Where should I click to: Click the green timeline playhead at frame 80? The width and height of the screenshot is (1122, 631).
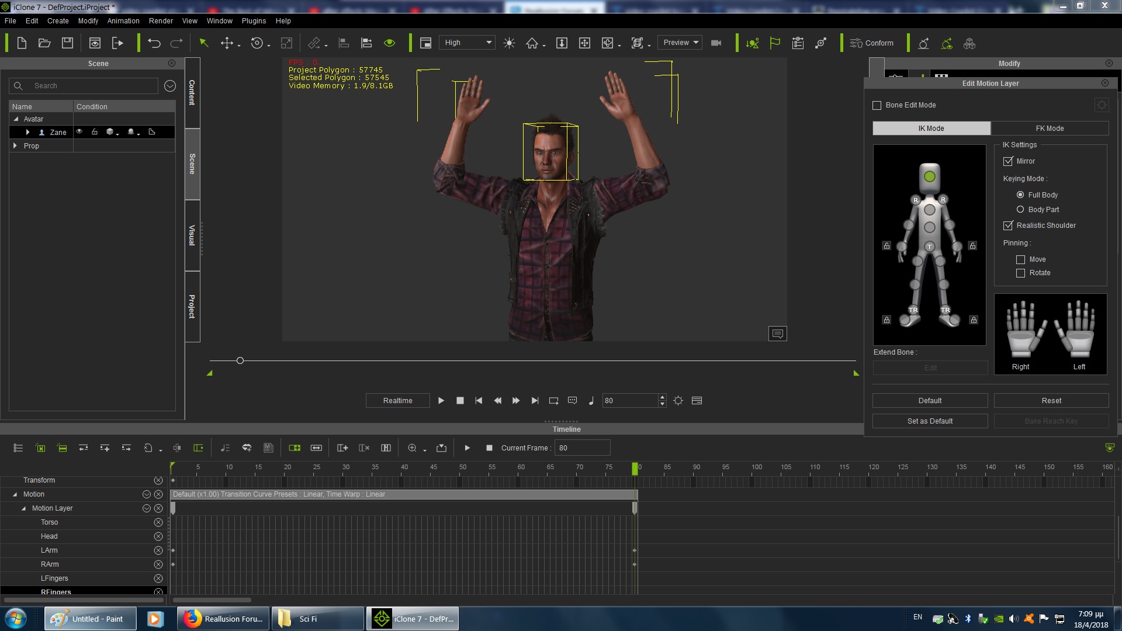click(635, 468)
